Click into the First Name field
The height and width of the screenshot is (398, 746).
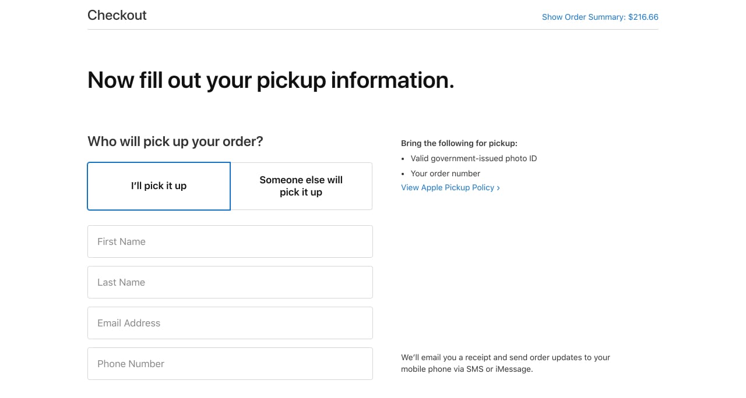230,241
